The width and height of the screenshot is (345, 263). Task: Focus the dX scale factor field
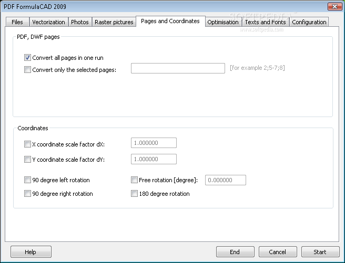pos(154,143)
